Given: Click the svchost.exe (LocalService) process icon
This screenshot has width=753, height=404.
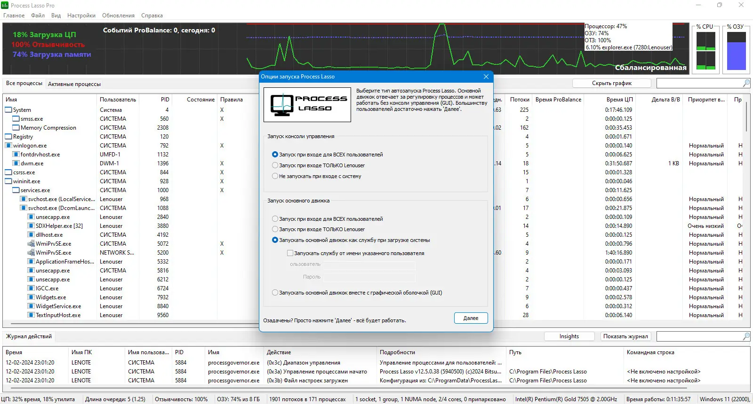Looking at the screenshot, I should 24,199.
